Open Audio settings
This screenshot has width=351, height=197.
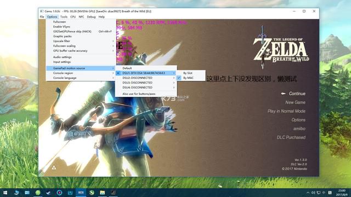[81, 57]
